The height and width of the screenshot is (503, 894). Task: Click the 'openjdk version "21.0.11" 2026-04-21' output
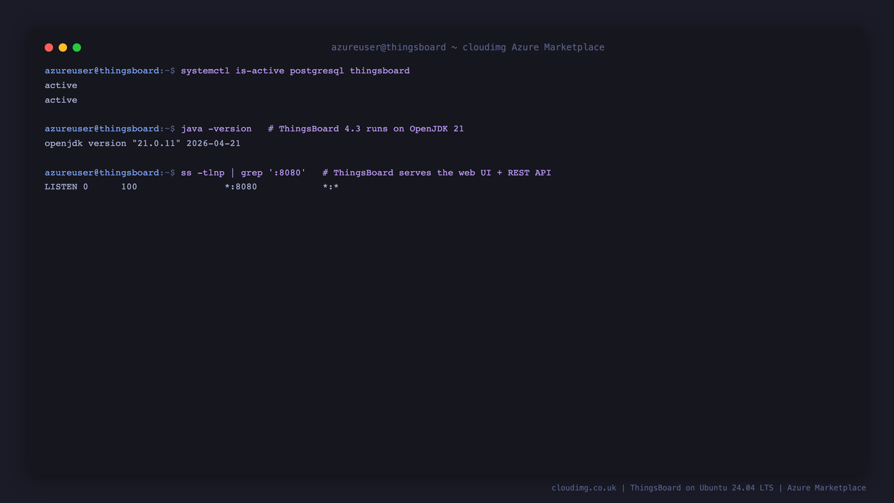pos(142,143)
